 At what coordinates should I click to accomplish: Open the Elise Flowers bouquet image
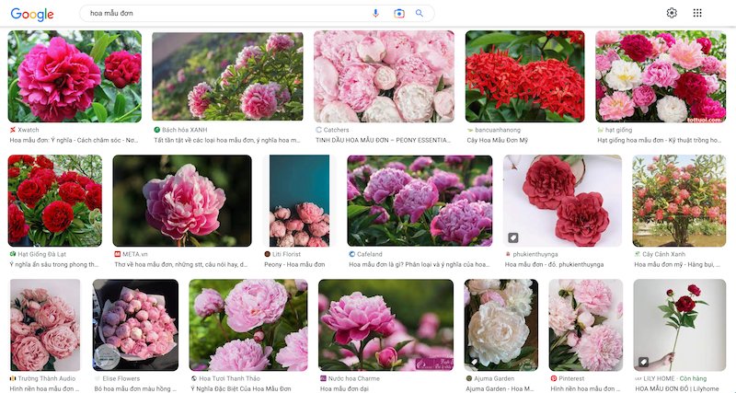point(135,325)
